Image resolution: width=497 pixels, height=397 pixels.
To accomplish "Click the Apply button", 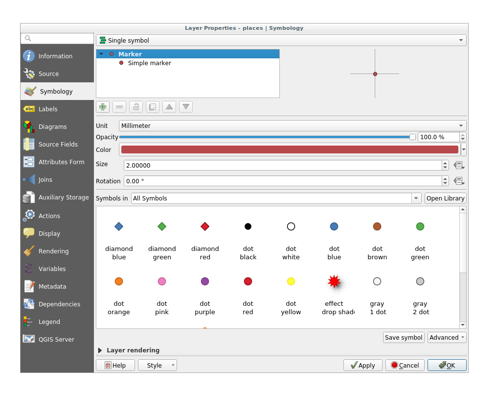I will [x=362, y=365].
